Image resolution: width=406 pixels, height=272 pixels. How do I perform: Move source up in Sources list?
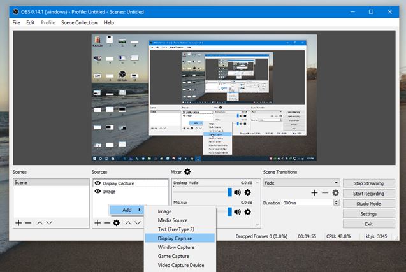click(128, 222)
